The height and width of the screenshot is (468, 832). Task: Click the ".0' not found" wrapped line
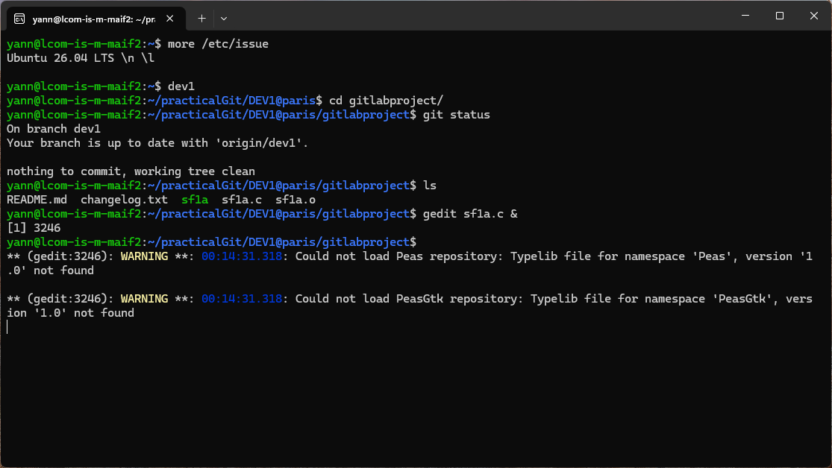(x=51, y=271)
